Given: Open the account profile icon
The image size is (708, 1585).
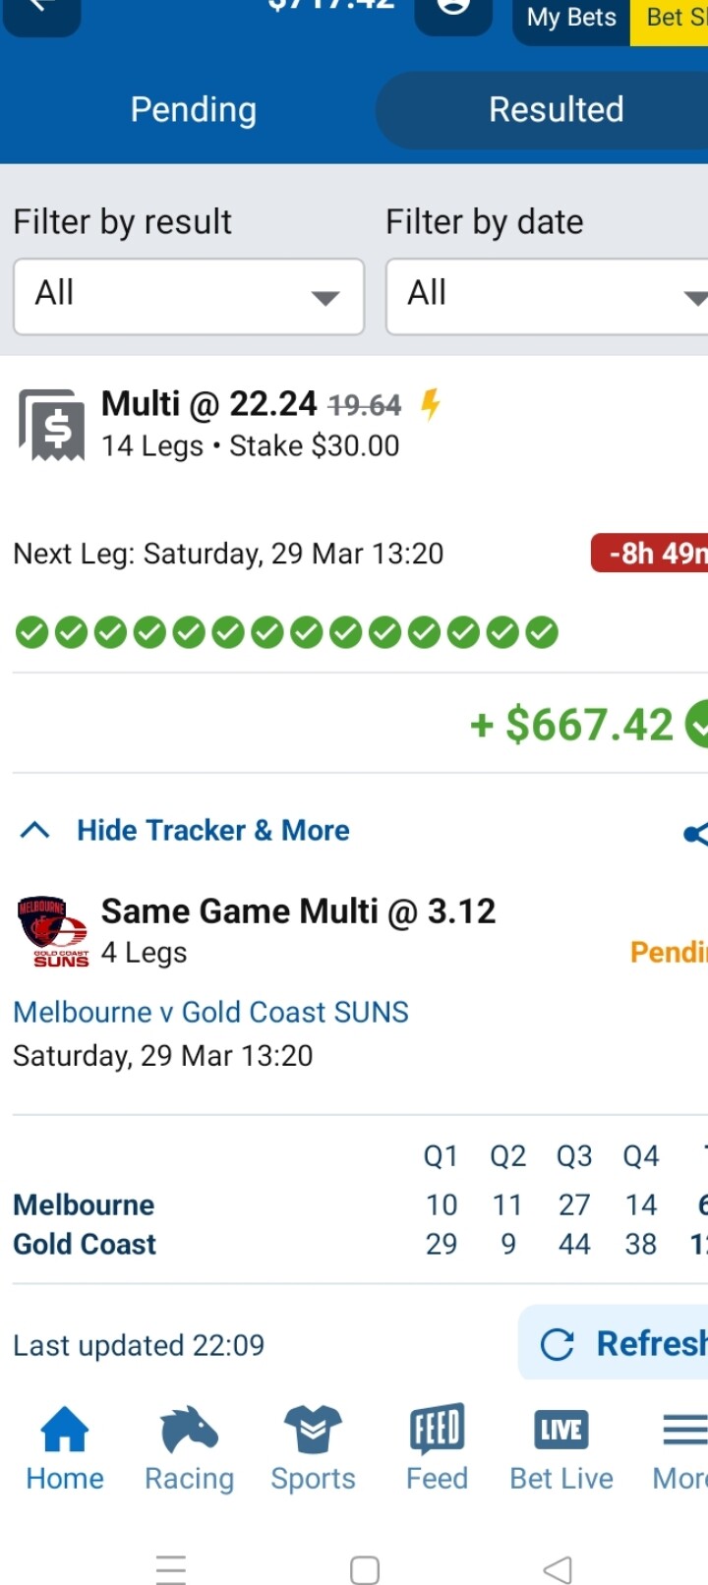Looking at the screenshot, I should [453, 8].
